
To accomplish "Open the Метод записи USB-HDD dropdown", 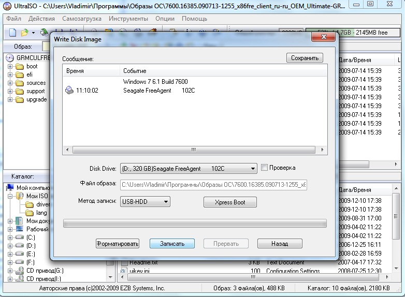I will pos(166,202).
